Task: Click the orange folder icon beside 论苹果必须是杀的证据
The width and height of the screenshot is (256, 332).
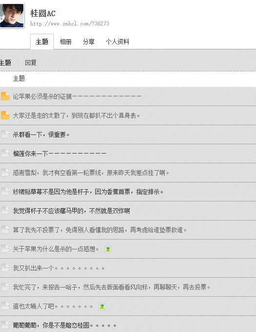Action: click(5, 96)
